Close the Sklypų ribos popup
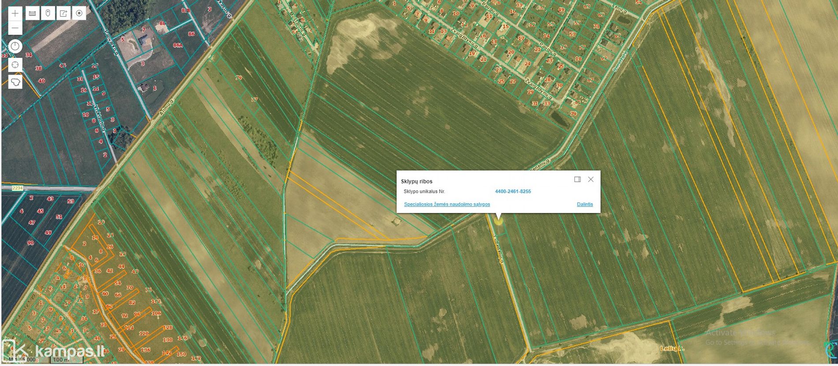Screen dimensions: 838x366 (591, 179)
